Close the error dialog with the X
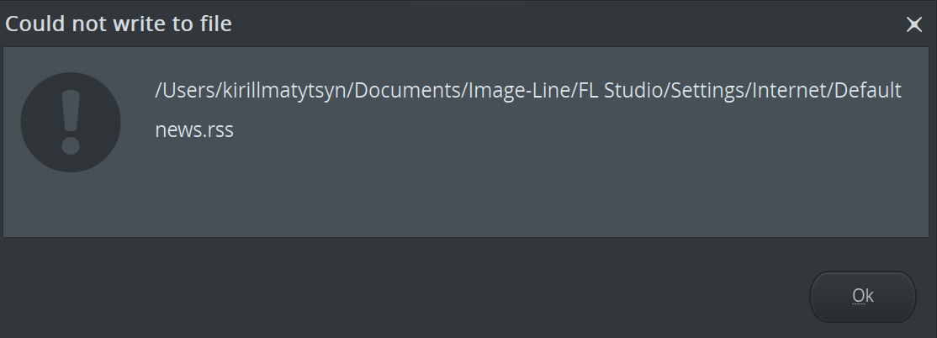Image resolution: width=937 pixels, height=338 pixels. (x=913, y=24)
